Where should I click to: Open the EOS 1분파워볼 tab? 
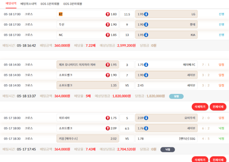pos(50,4)
